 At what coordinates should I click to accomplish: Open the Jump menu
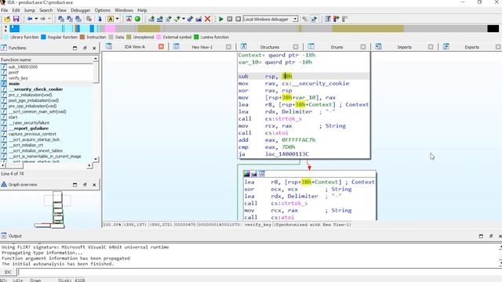(30, 10)
